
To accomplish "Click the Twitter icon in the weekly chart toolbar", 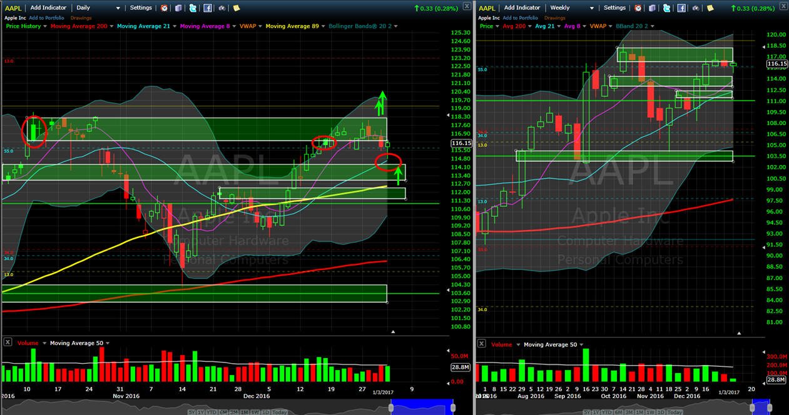I will [666, 8].
